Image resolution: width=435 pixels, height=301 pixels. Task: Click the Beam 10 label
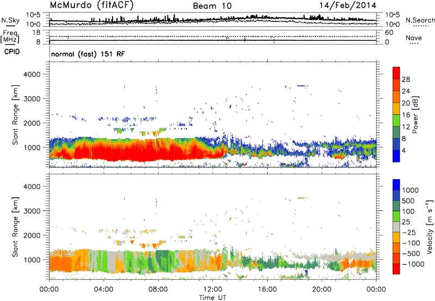coord(212,6)
